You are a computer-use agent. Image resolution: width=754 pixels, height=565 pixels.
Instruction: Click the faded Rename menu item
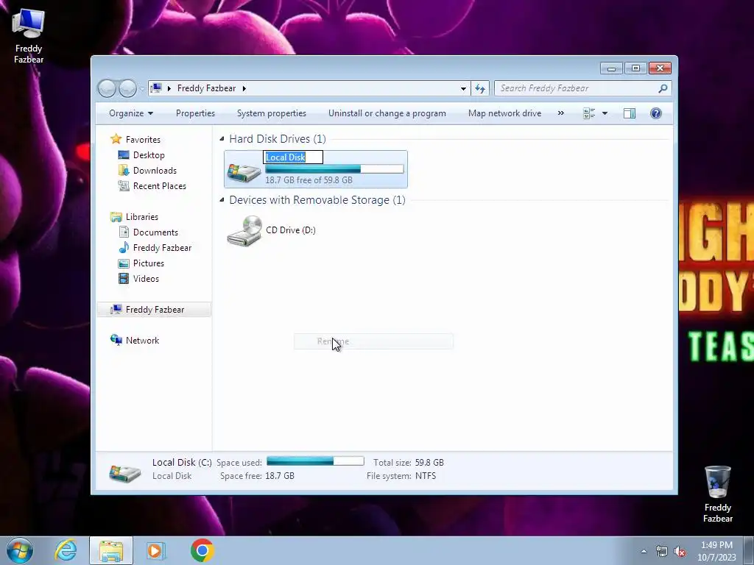[373, 341]
